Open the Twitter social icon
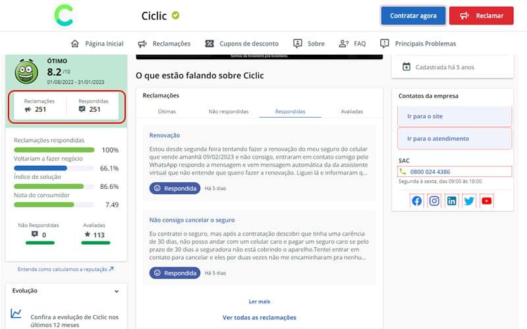 pos(469,201)
